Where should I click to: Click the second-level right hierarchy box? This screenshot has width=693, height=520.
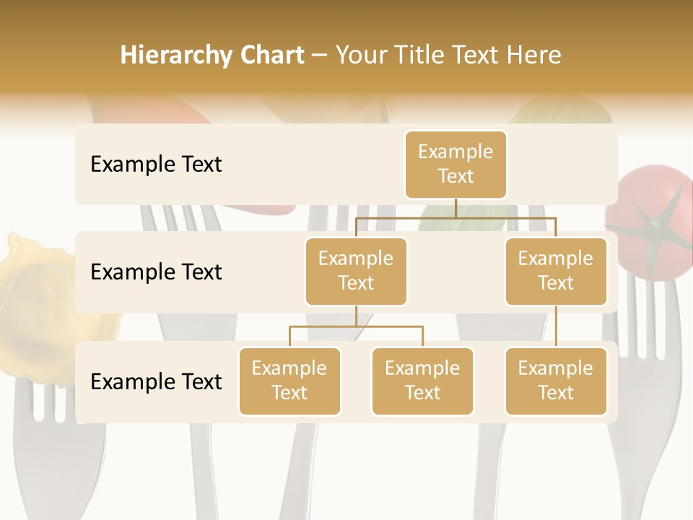(x=556, y=272)
